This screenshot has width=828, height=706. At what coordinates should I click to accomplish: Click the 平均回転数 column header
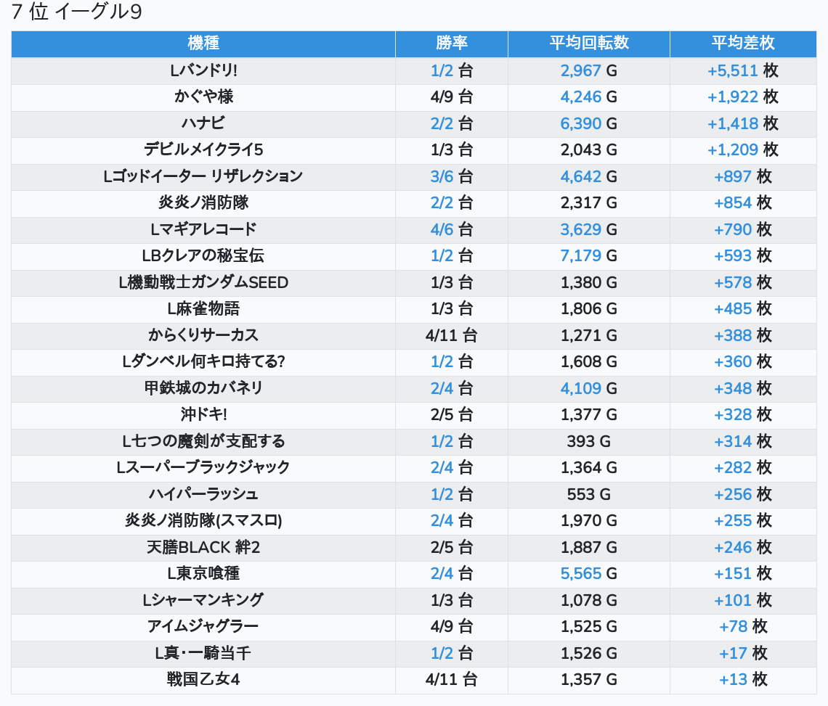(x=589, y=43)
